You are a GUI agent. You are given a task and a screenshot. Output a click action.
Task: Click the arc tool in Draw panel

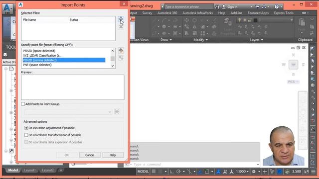pyautogui.click(x=164, y=20)
